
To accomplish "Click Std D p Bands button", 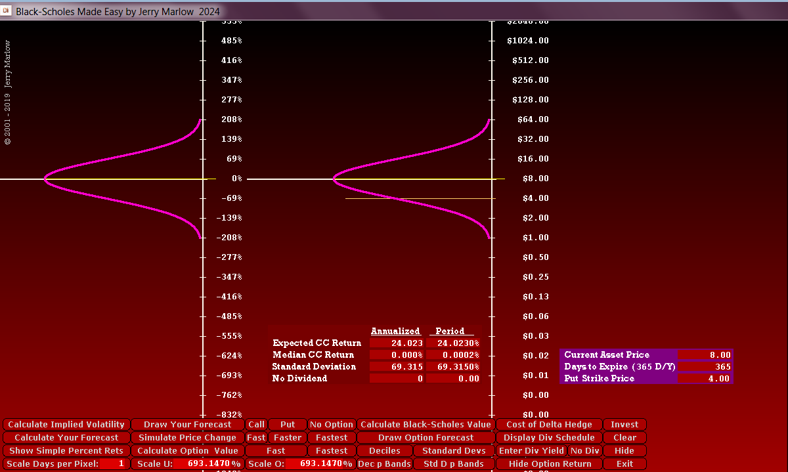I will tap(454, 464).
